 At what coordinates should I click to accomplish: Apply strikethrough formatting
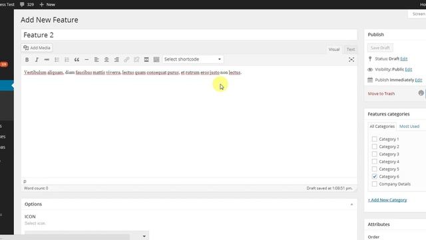[47, 59]
